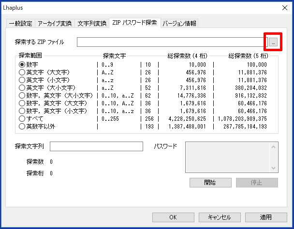
Task: Click password box scroll up arrow
Action: 274,147
